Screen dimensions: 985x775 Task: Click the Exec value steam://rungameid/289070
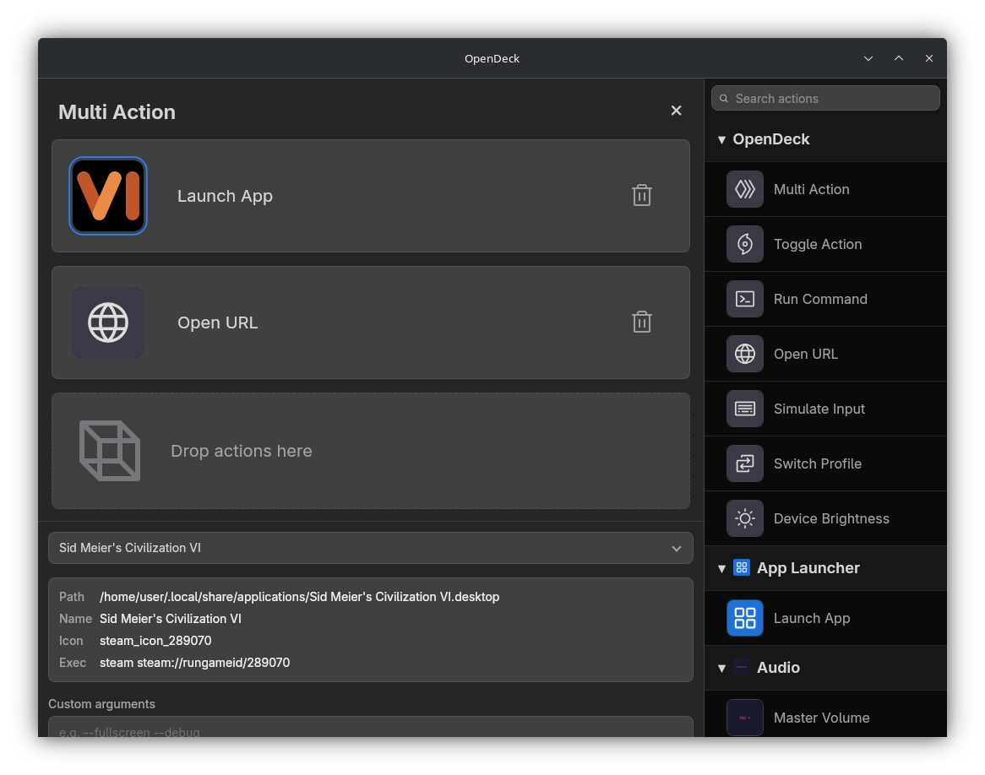click(195, 663)
